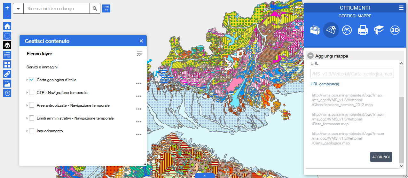Viewport: 408px width, 178px height.
Task: Open the elevation Profile tool
Action: pyautogui.click(x=7, y=84)
